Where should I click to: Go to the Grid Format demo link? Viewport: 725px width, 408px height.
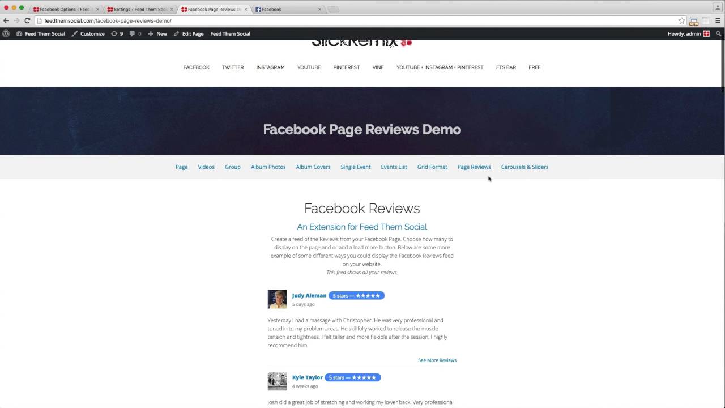[432, 167]
